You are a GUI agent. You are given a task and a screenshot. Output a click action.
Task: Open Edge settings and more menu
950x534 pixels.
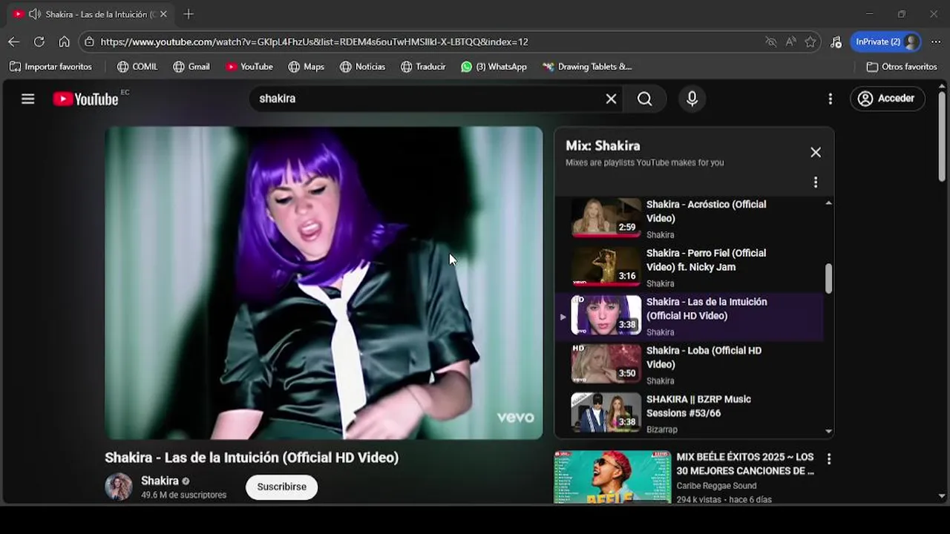[x=935, y=42]
